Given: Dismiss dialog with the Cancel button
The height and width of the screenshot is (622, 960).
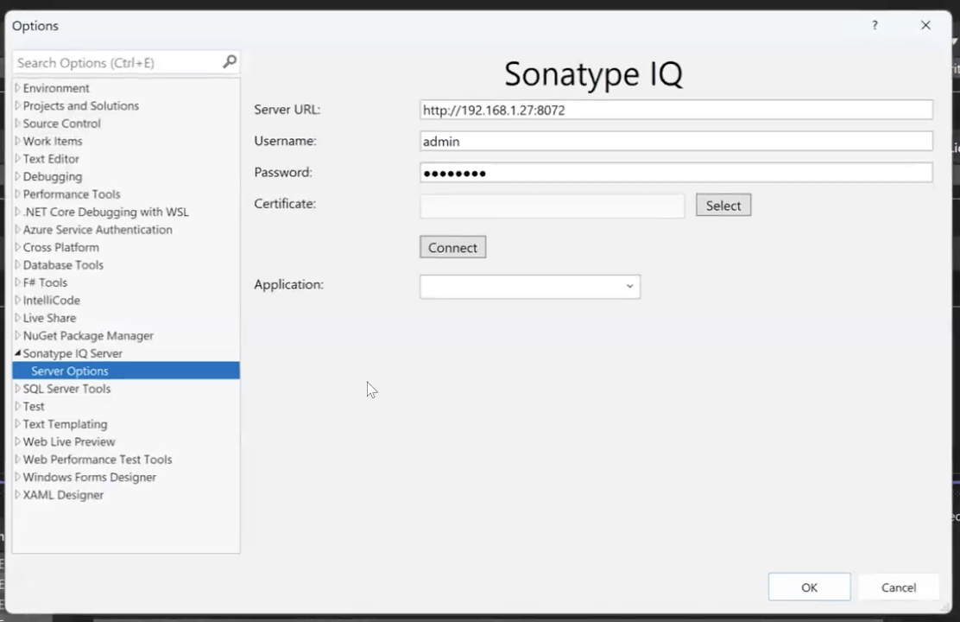Looking at the screenshot, I should point(898,587).
